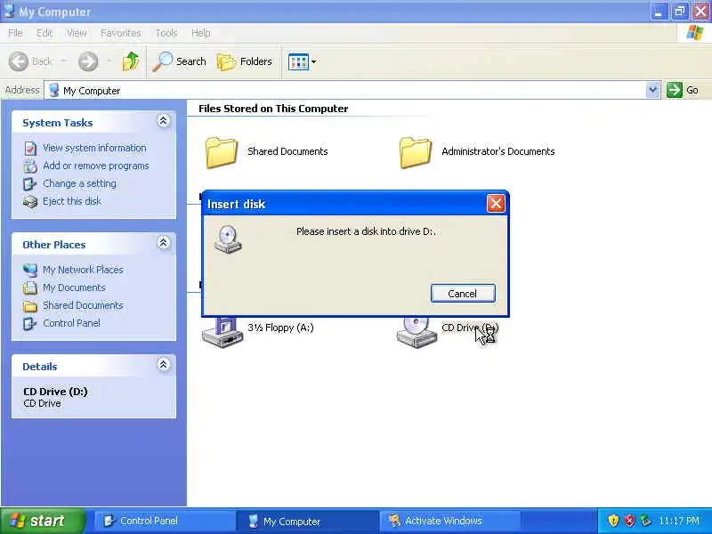The width and height of the screenshot is (712, 534).
Task: Click the My Documents sidebar icon
Action: tap(30, 287)
